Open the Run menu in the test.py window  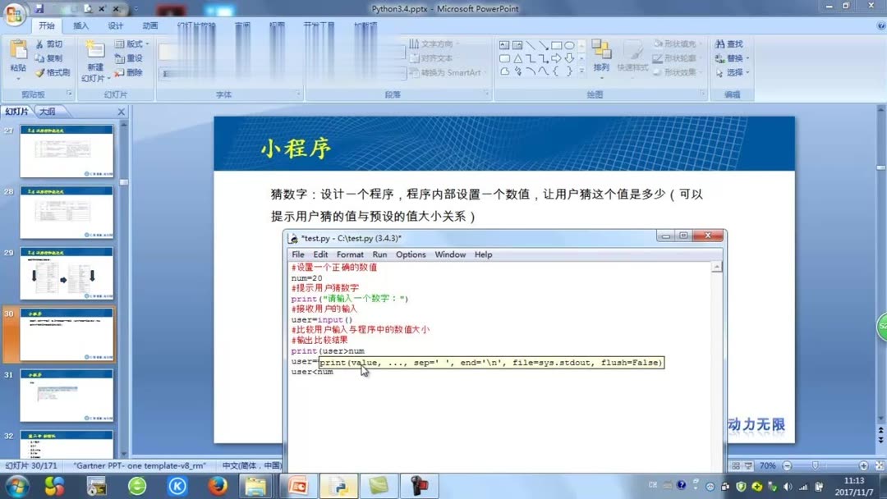click(x=379, y=254)
